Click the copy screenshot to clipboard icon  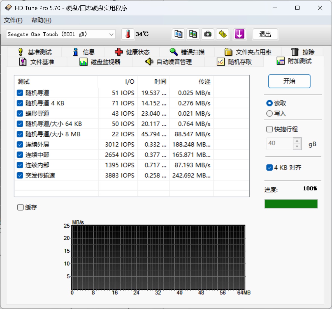click(x=193, y=34)
